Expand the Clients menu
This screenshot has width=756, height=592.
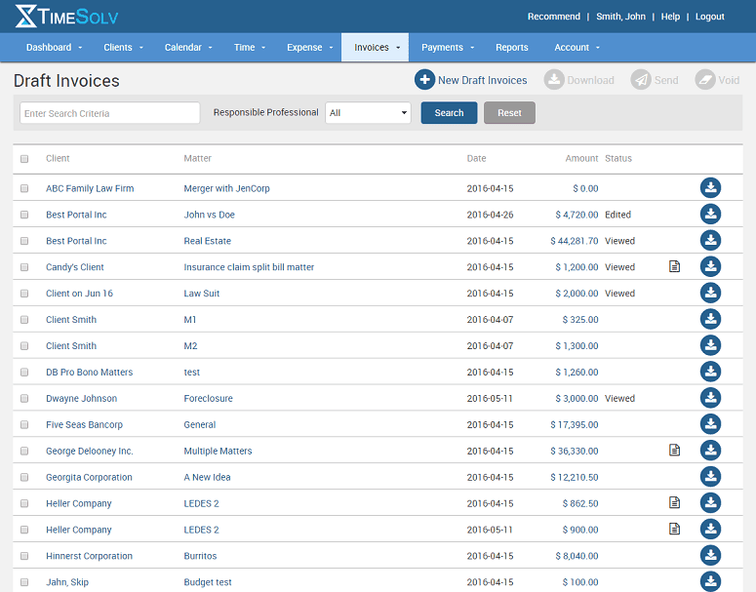click(124, 47)
